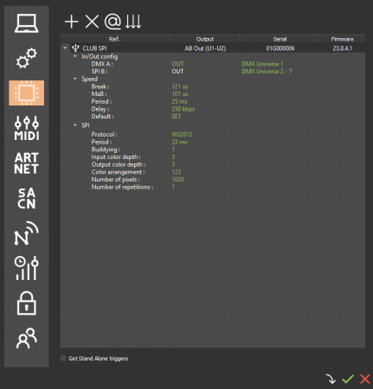The image size is (373, 389).
Task: Collapse the SPI group
Action: (75, 125)
